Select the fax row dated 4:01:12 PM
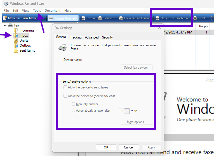This screenshot has height=156, width=214. 189,32
